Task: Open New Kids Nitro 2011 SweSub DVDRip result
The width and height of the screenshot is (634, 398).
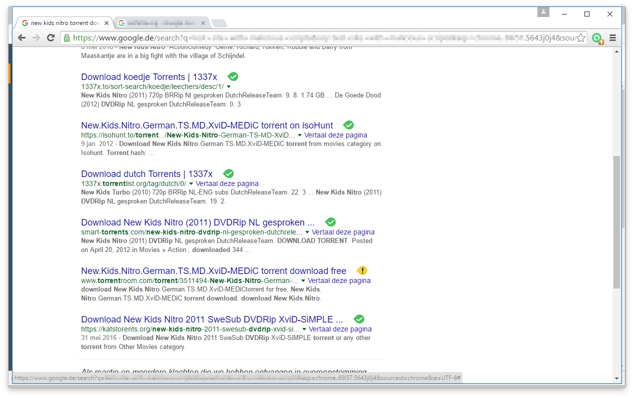Action: click(212, 319)
